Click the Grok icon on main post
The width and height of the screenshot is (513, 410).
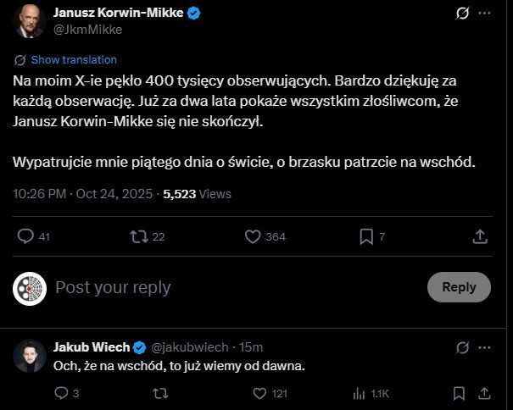tap(463, 14)
